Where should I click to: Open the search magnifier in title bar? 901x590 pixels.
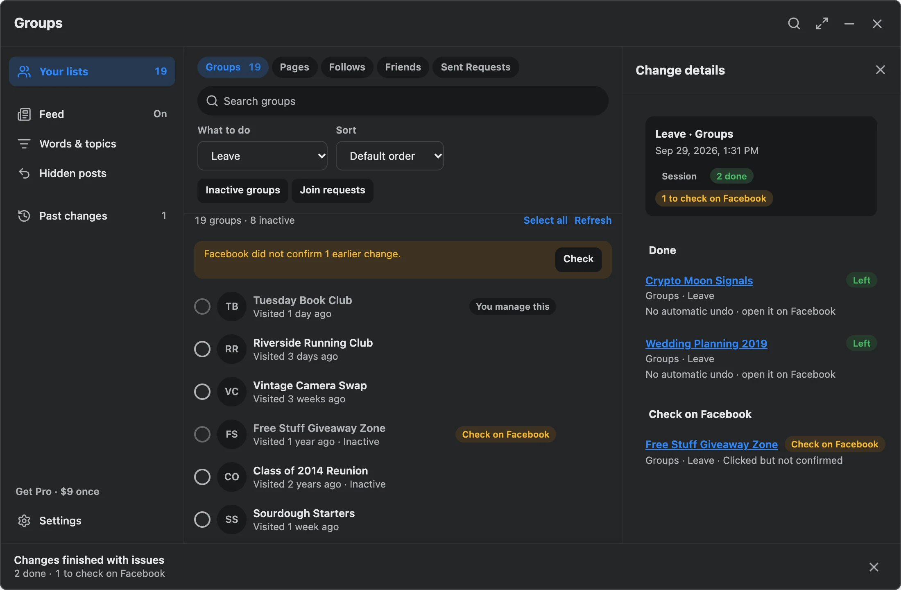coord(794,23)
